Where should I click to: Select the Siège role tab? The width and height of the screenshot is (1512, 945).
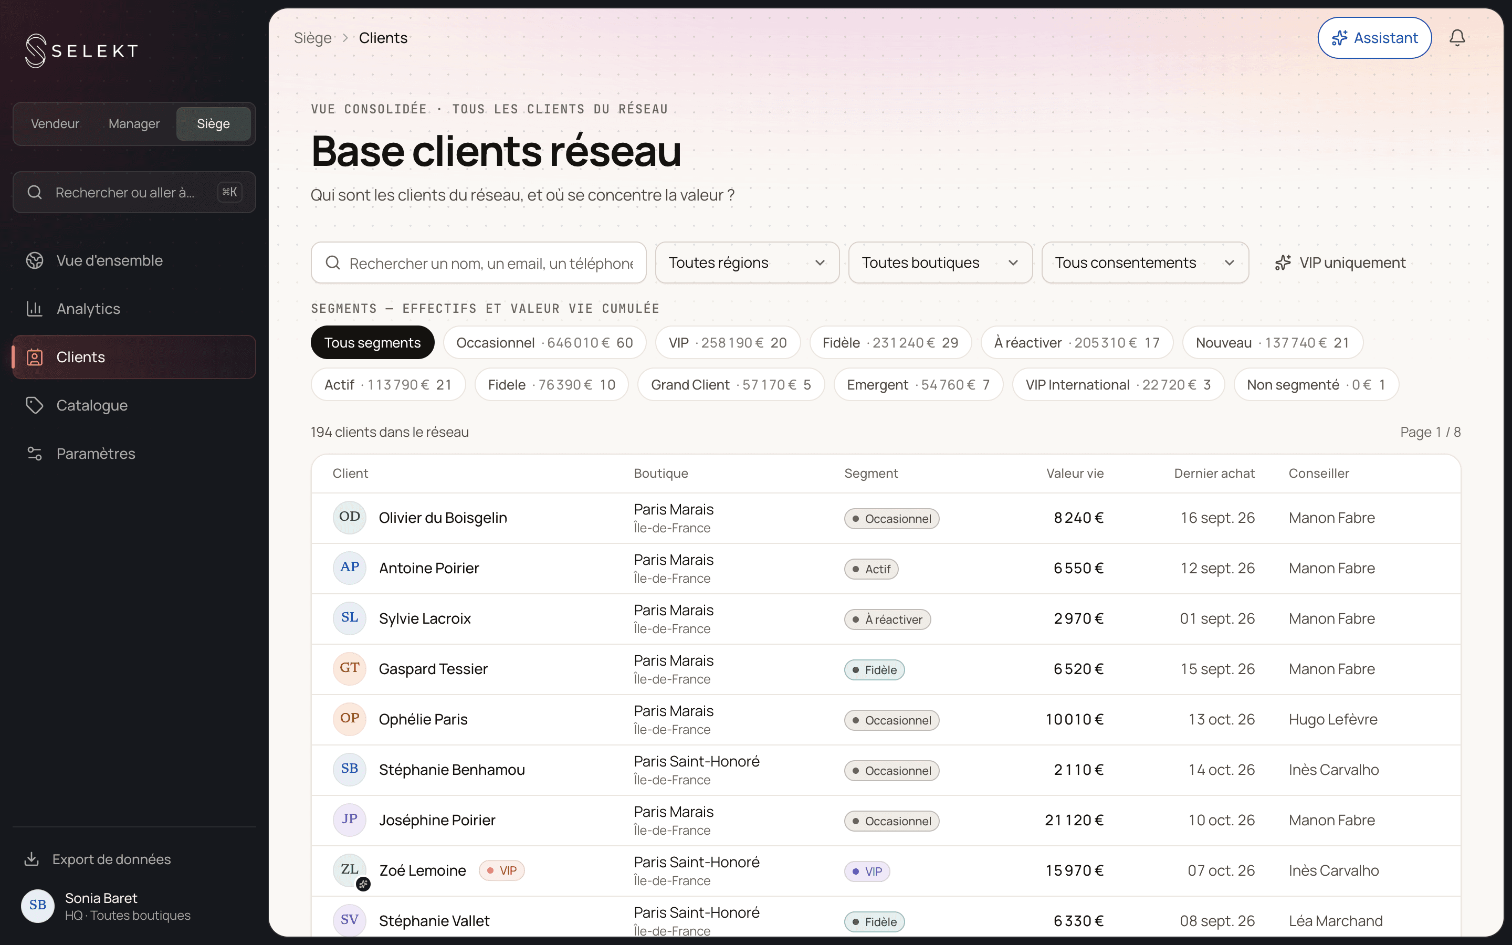pos(214,124)
